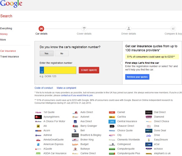This screenshot has width=182, height=156.
Task: Click the 1st Quote provider logo
Action: [38, 112]
